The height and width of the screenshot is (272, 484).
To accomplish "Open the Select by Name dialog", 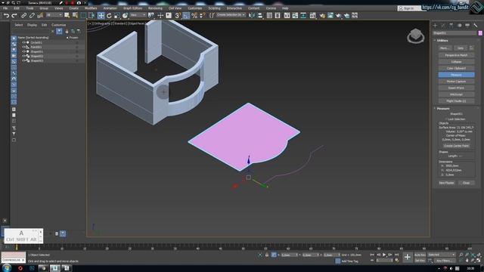I will [75, 15].
